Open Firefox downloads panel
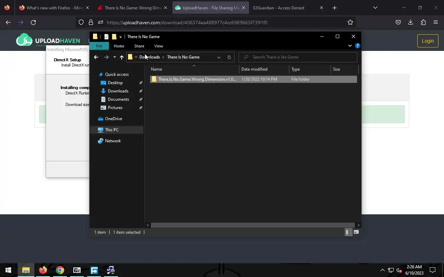Screen dimensions: 444x277 [411, 23]
